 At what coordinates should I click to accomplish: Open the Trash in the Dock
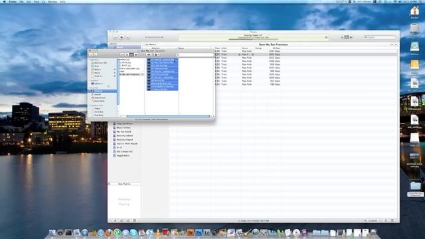(x=373, y=232)
